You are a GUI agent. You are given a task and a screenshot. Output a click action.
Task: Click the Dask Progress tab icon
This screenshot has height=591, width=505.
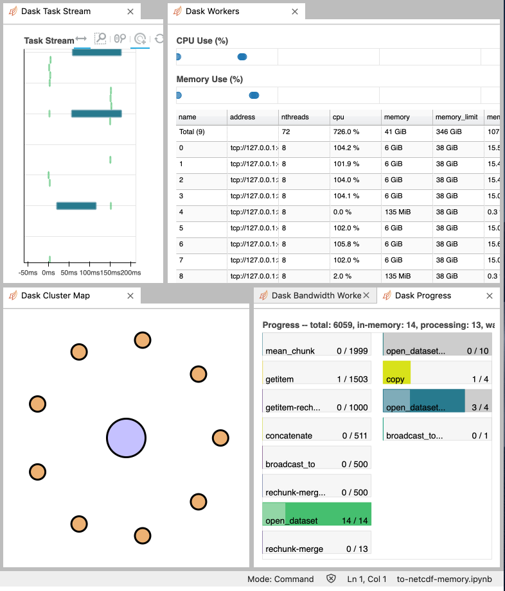[387, 295]
